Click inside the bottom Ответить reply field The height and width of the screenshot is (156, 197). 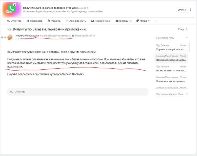78,92
